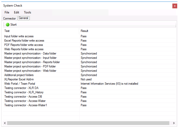Click the green Start circle icon

pyautogui.click(x=8, y=25)
